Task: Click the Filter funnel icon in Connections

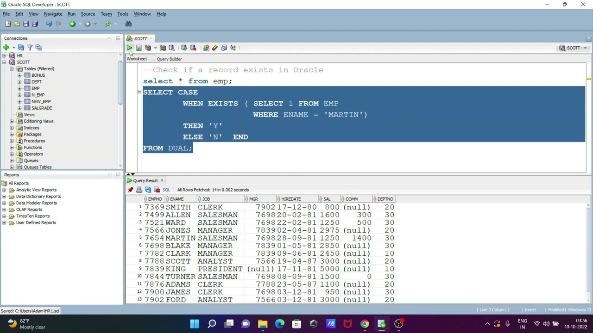Action: (30, 47)
